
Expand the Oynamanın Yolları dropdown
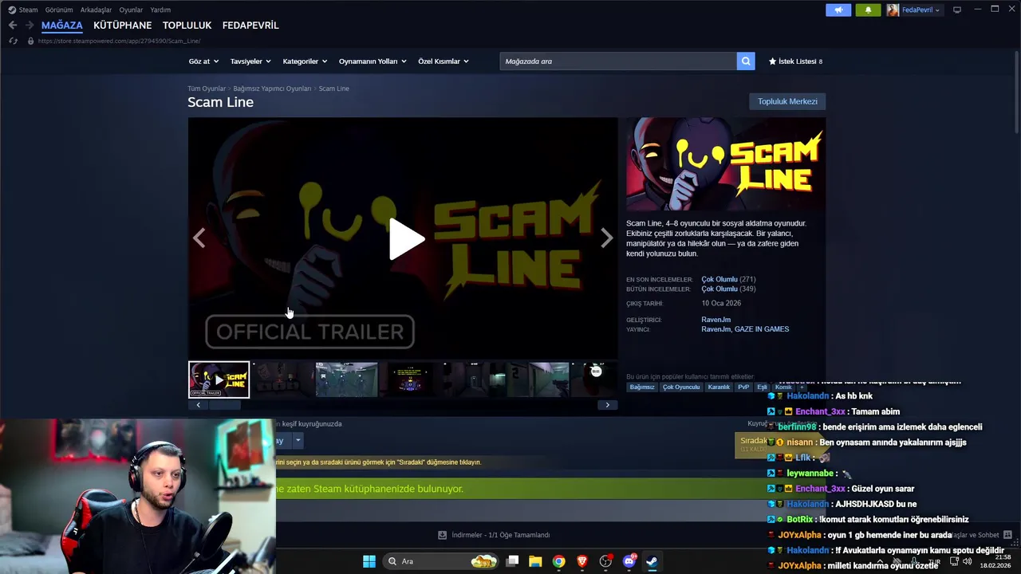tap(373, 61)
